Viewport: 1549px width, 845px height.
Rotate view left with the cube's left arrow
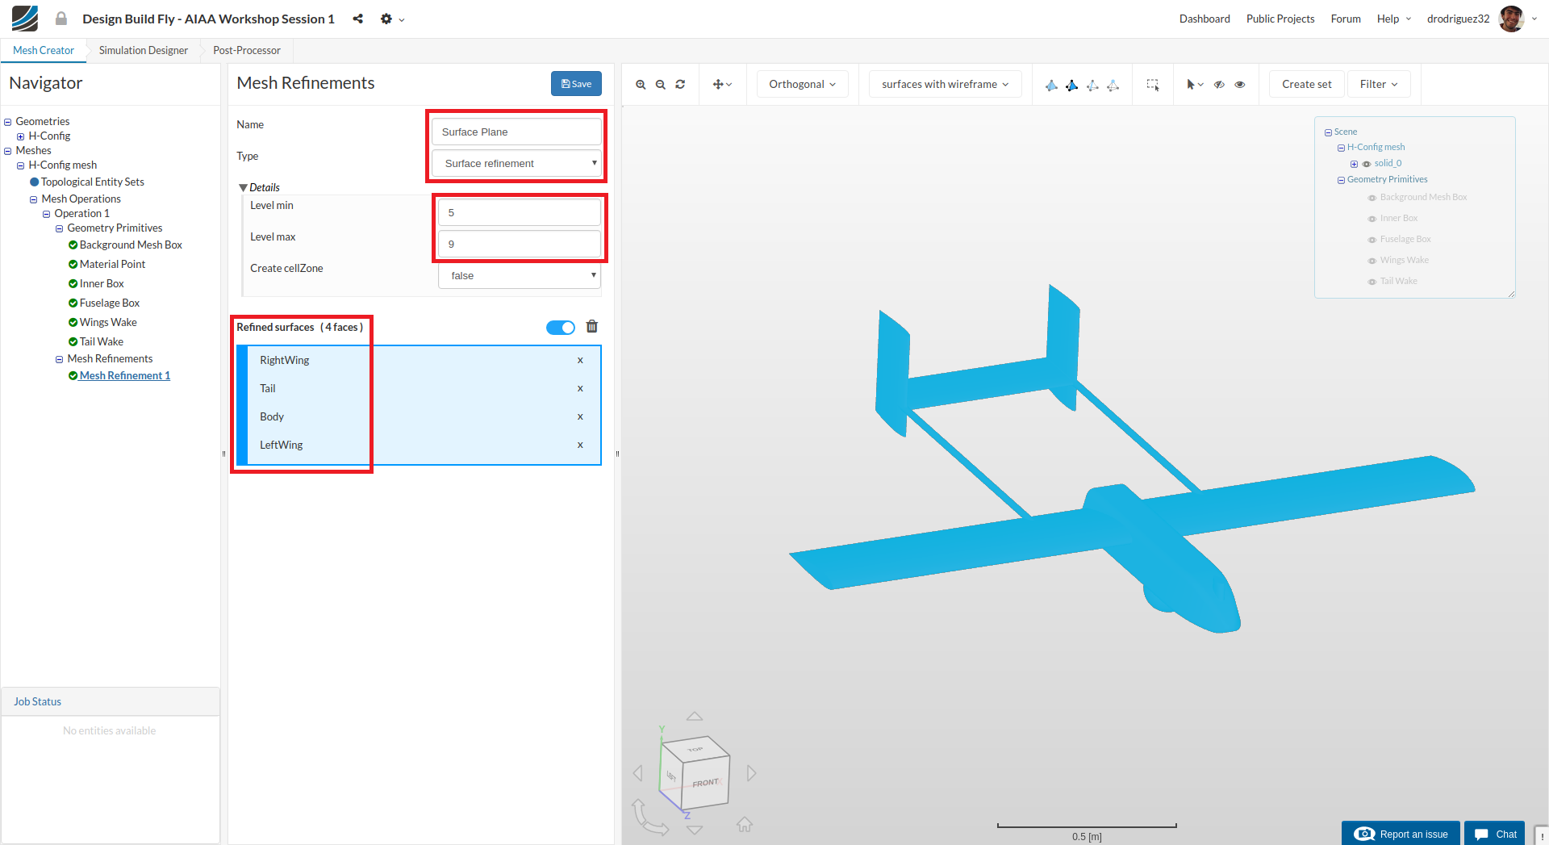point(638,773)
